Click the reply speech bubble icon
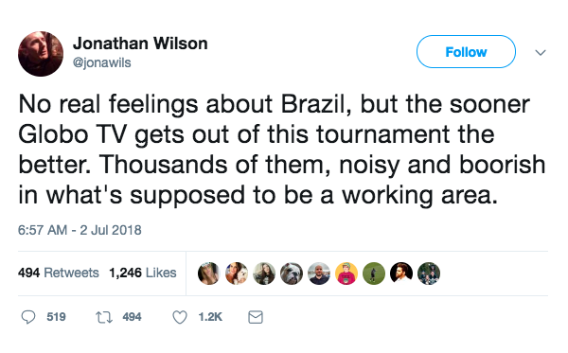Viewport: 568px width, 353px height. click(28, 317)
